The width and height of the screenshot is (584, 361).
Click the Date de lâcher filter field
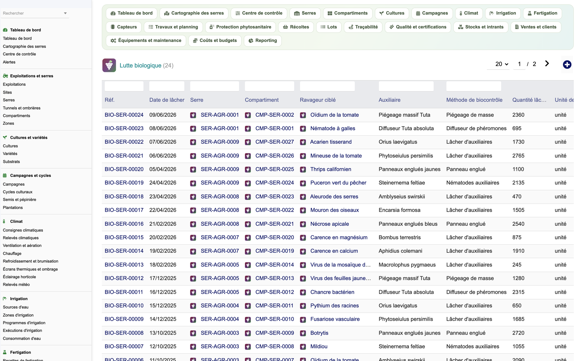167,86
